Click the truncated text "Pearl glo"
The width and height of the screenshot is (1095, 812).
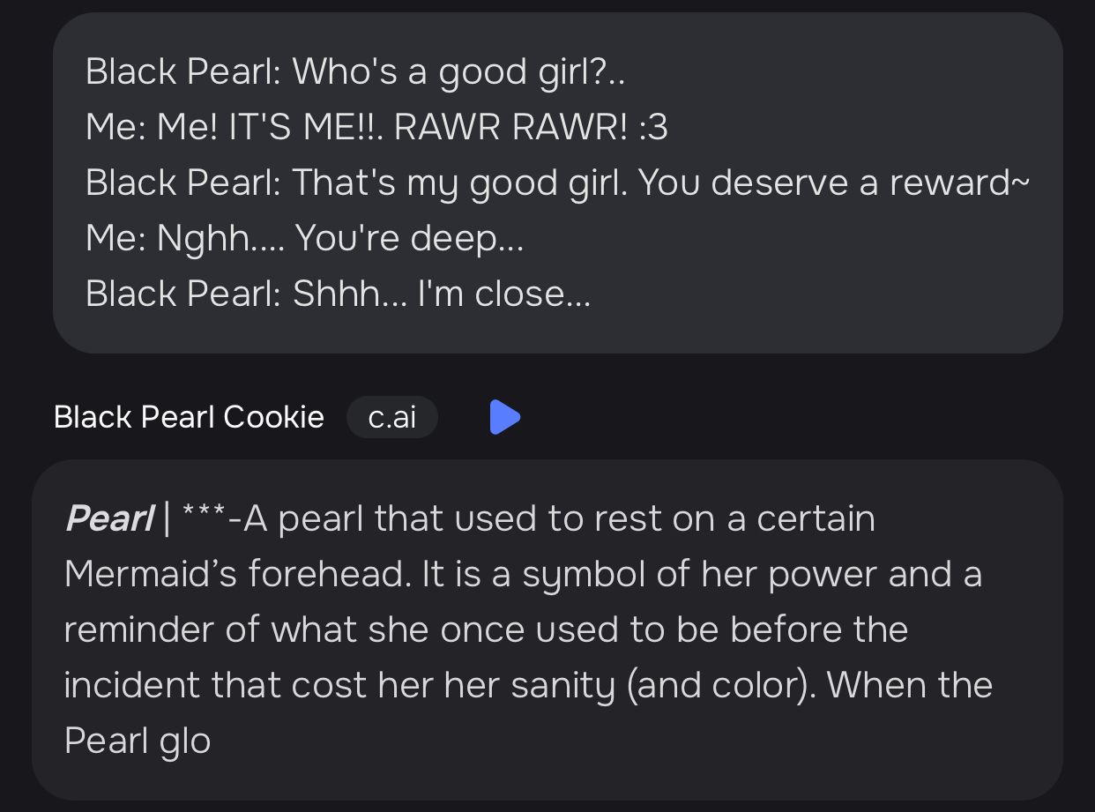coord(138,741)
